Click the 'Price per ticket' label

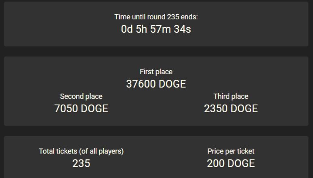tap(231, 151)
